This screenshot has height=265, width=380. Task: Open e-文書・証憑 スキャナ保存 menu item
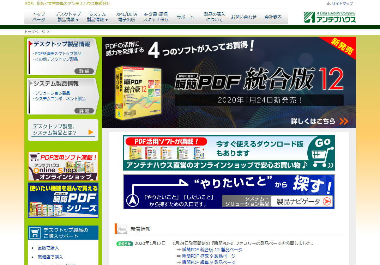click(x=156, y=17)
